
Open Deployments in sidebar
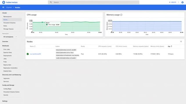point(8,55)
